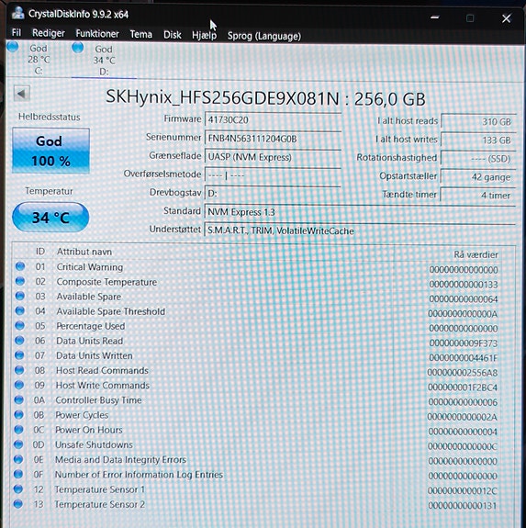Screen dimensions: 526x528
Task: Click the serial number field FNB4N563111204G0B
Action: (273, 139)
